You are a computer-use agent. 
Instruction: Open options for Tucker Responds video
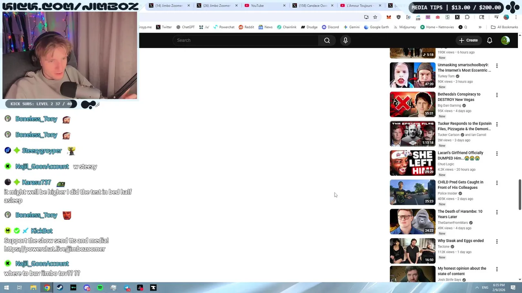pyautogui.click(x=497, y=124)
